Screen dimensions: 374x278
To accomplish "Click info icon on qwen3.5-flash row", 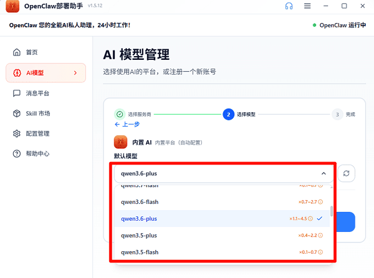I will pyautogui.click(x=320, y=252).
